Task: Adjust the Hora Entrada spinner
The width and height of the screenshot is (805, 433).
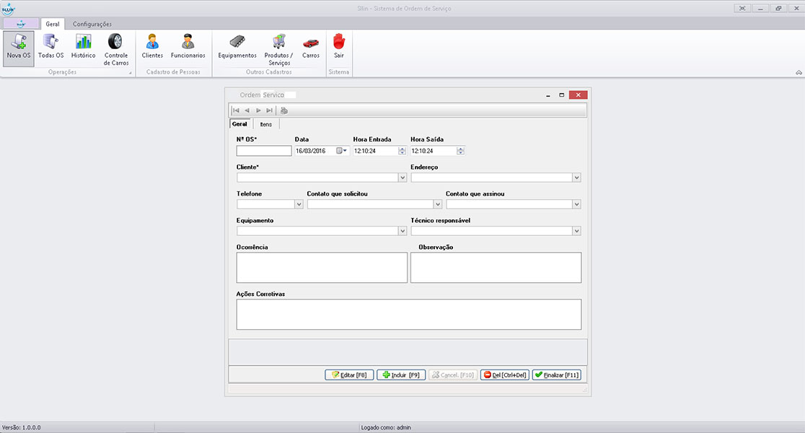Action: click(x=402, y=151)
